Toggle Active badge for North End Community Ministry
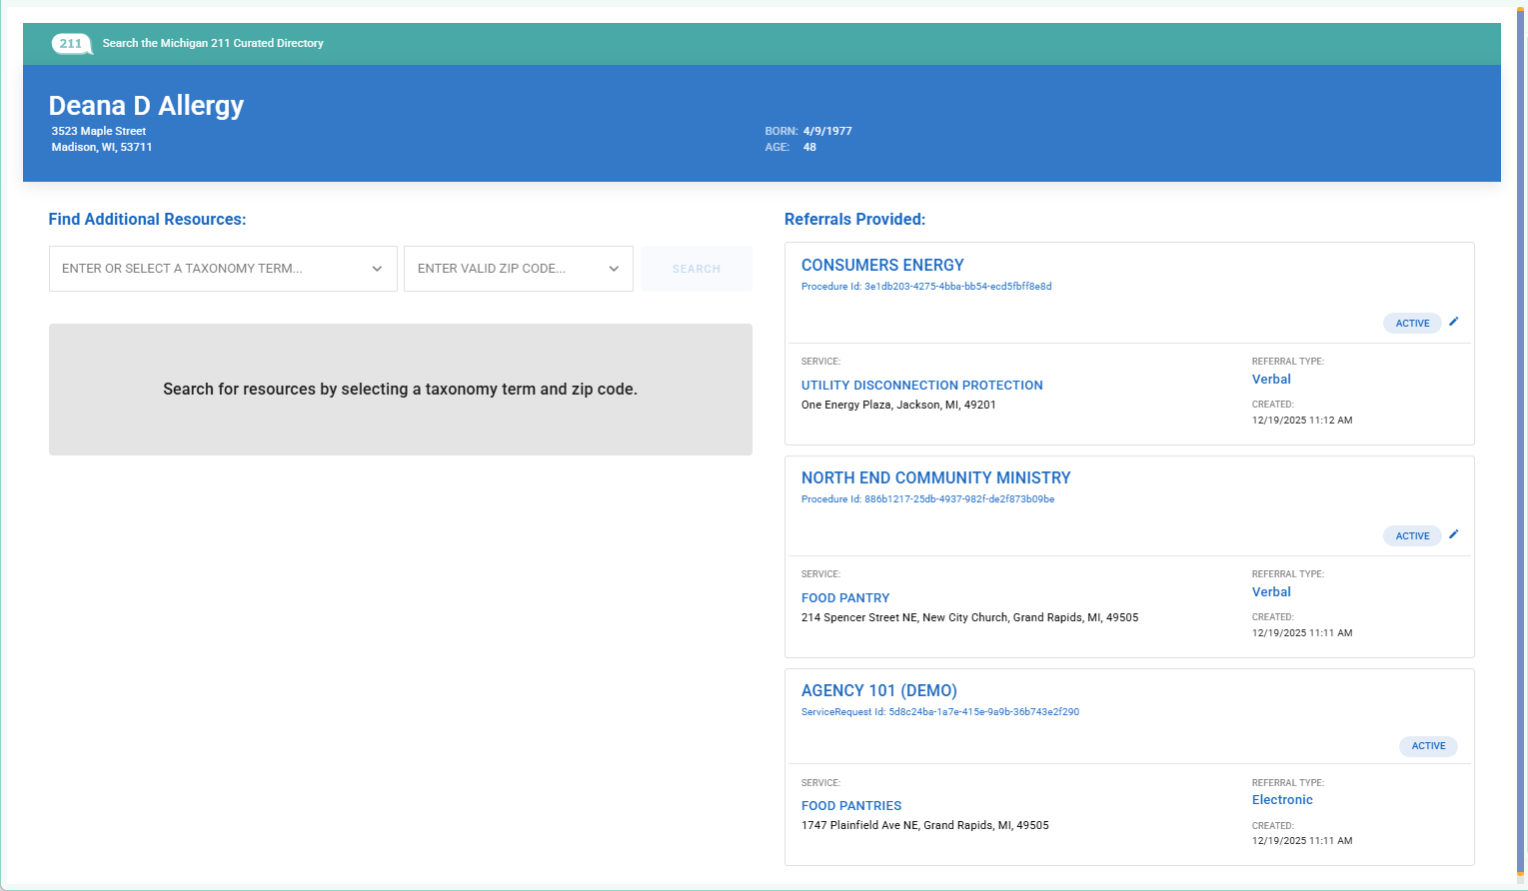Viewport: 1528px width, 891px height. click(x=1412, y=535)
